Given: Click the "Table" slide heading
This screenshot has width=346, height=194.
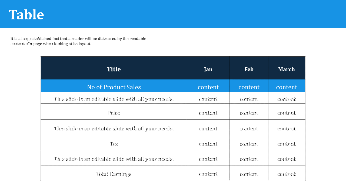Looking at the screenshot, I should click(26, 15).
